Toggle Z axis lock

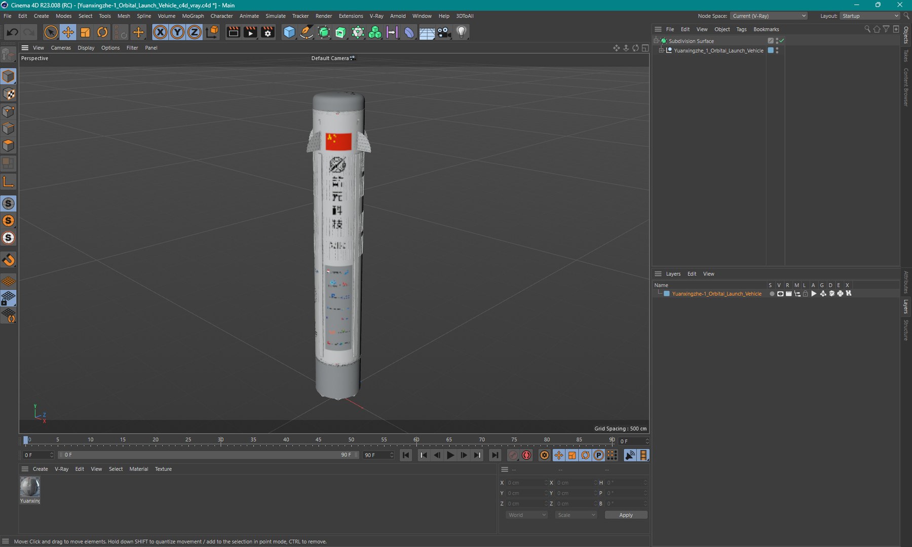(x=195, y=32)
